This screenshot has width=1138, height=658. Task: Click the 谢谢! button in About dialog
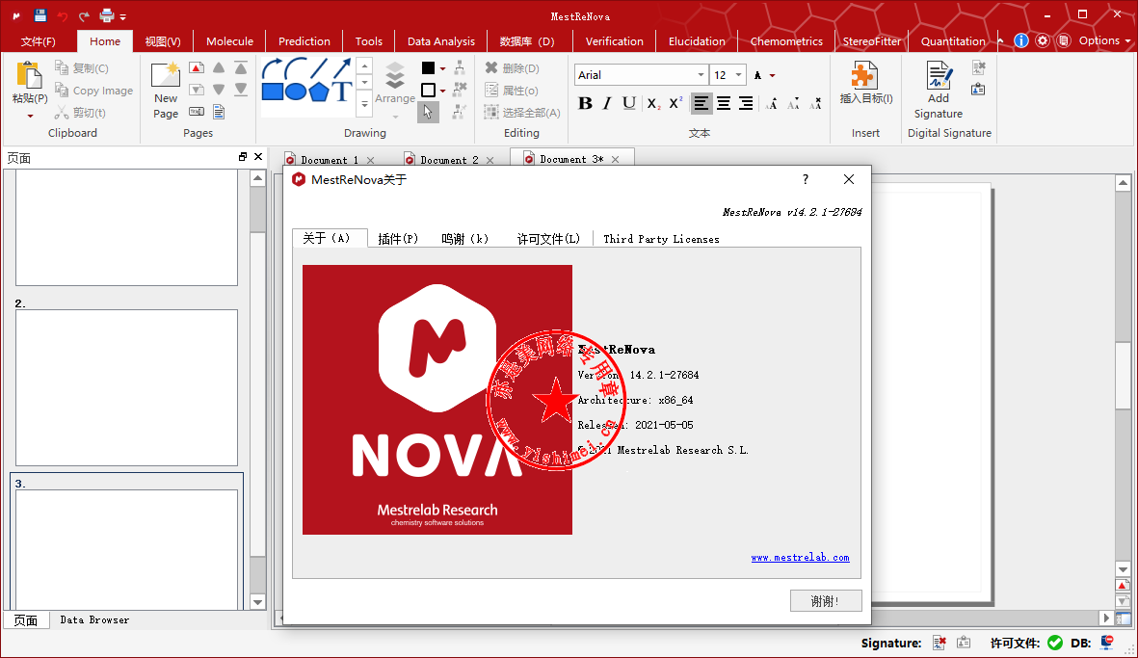point(826,601)
